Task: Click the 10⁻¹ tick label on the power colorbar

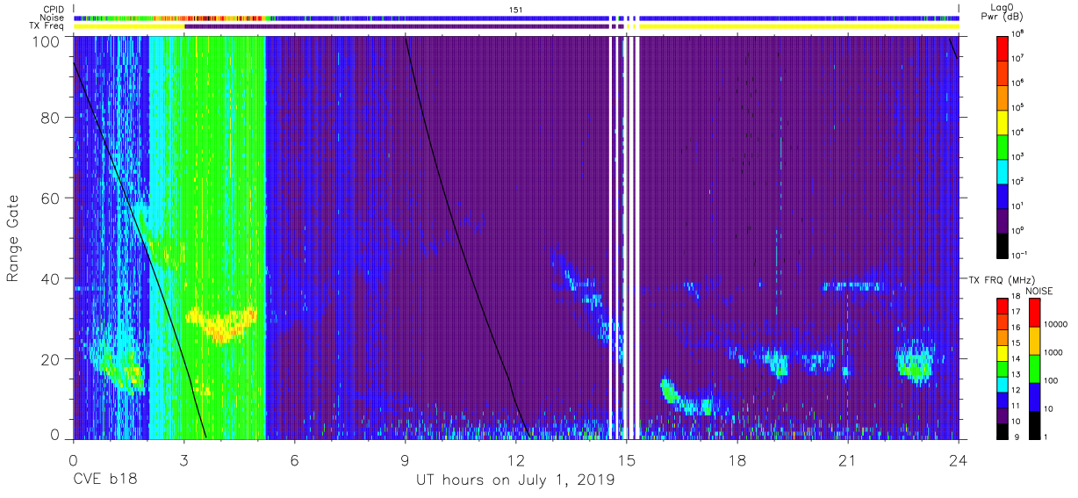Action: [1020, 254]
